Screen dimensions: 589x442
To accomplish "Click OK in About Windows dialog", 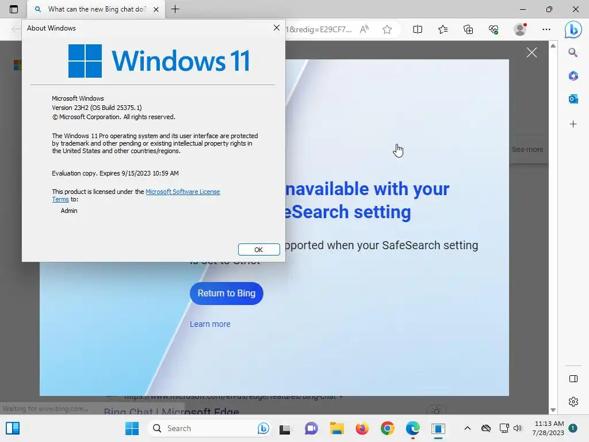I will point(259,250).
